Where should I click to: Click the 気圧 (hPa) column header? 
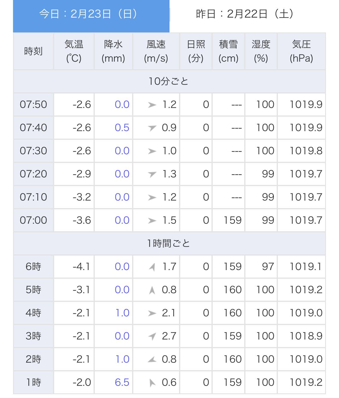coord(301,51)
